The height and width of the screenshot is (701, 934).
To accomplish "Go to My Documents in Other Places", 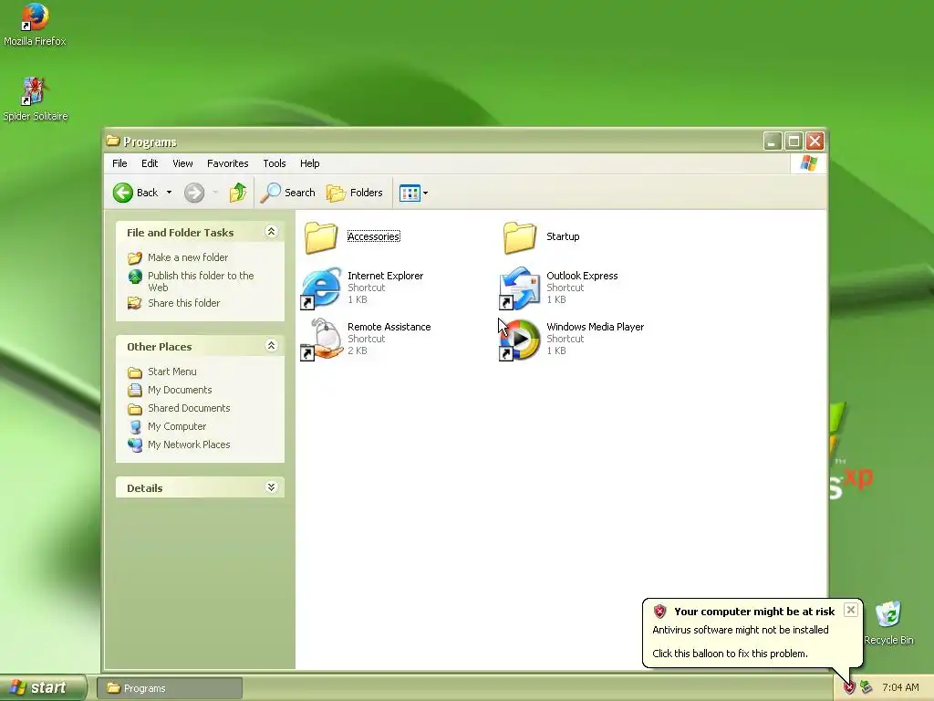I will 180,390.
